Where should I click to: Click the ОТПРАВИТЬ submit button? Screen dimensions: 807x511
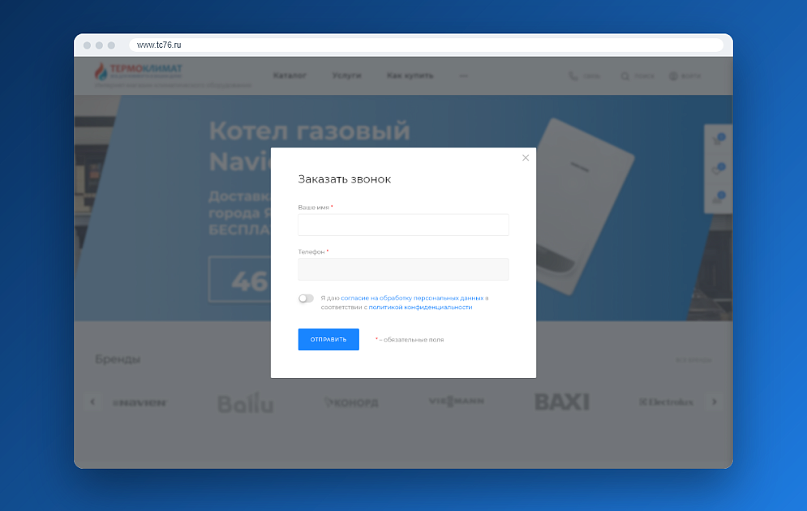click(328, 340)
